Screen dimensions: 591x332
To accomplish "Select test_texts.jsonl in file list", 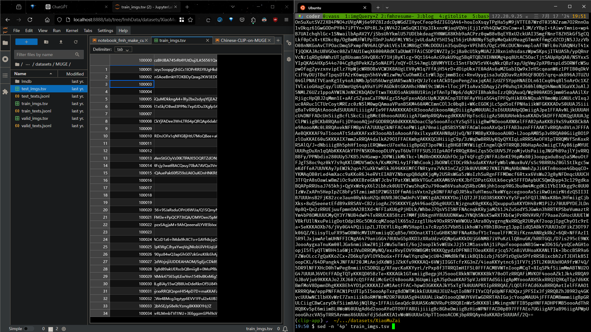I will coord(49,96).
